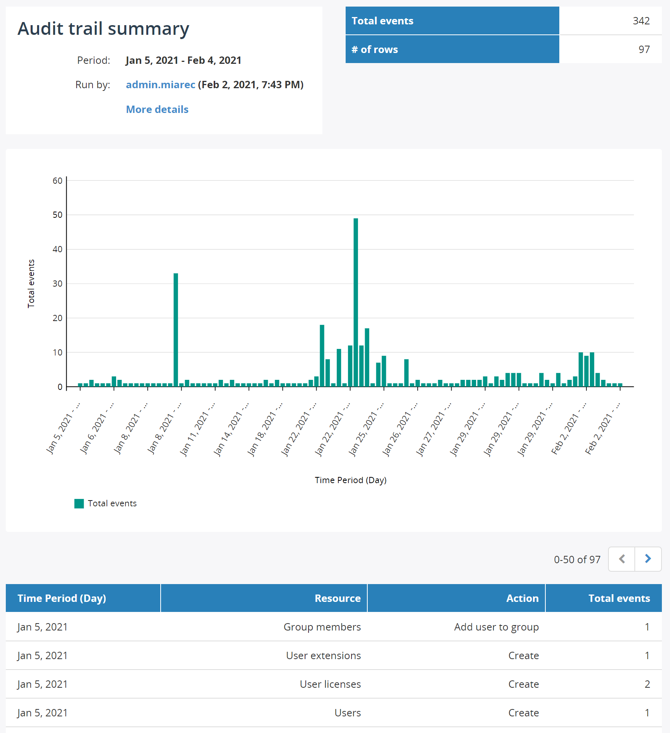Screen dimensions: 670x733
Task: Click the 'Jan 5, 2021' cell in Group members row
Action: pyautogui.click(x=43, y=627)
